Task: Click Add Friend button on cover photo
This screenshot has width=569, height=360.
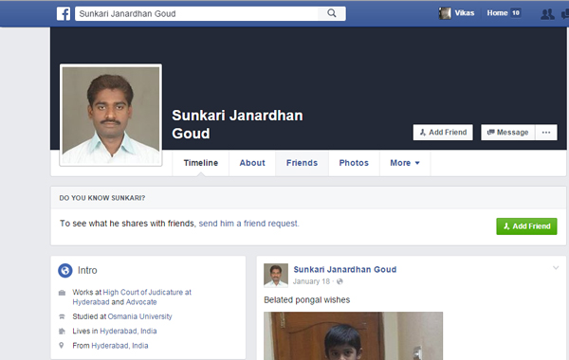Action: pyautogui.click(x=443, y=133)
